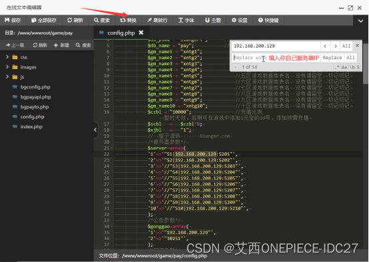Click the $czbl = "10000" line
The width and height of the screenshot is (369, 262).
point(169,112)
